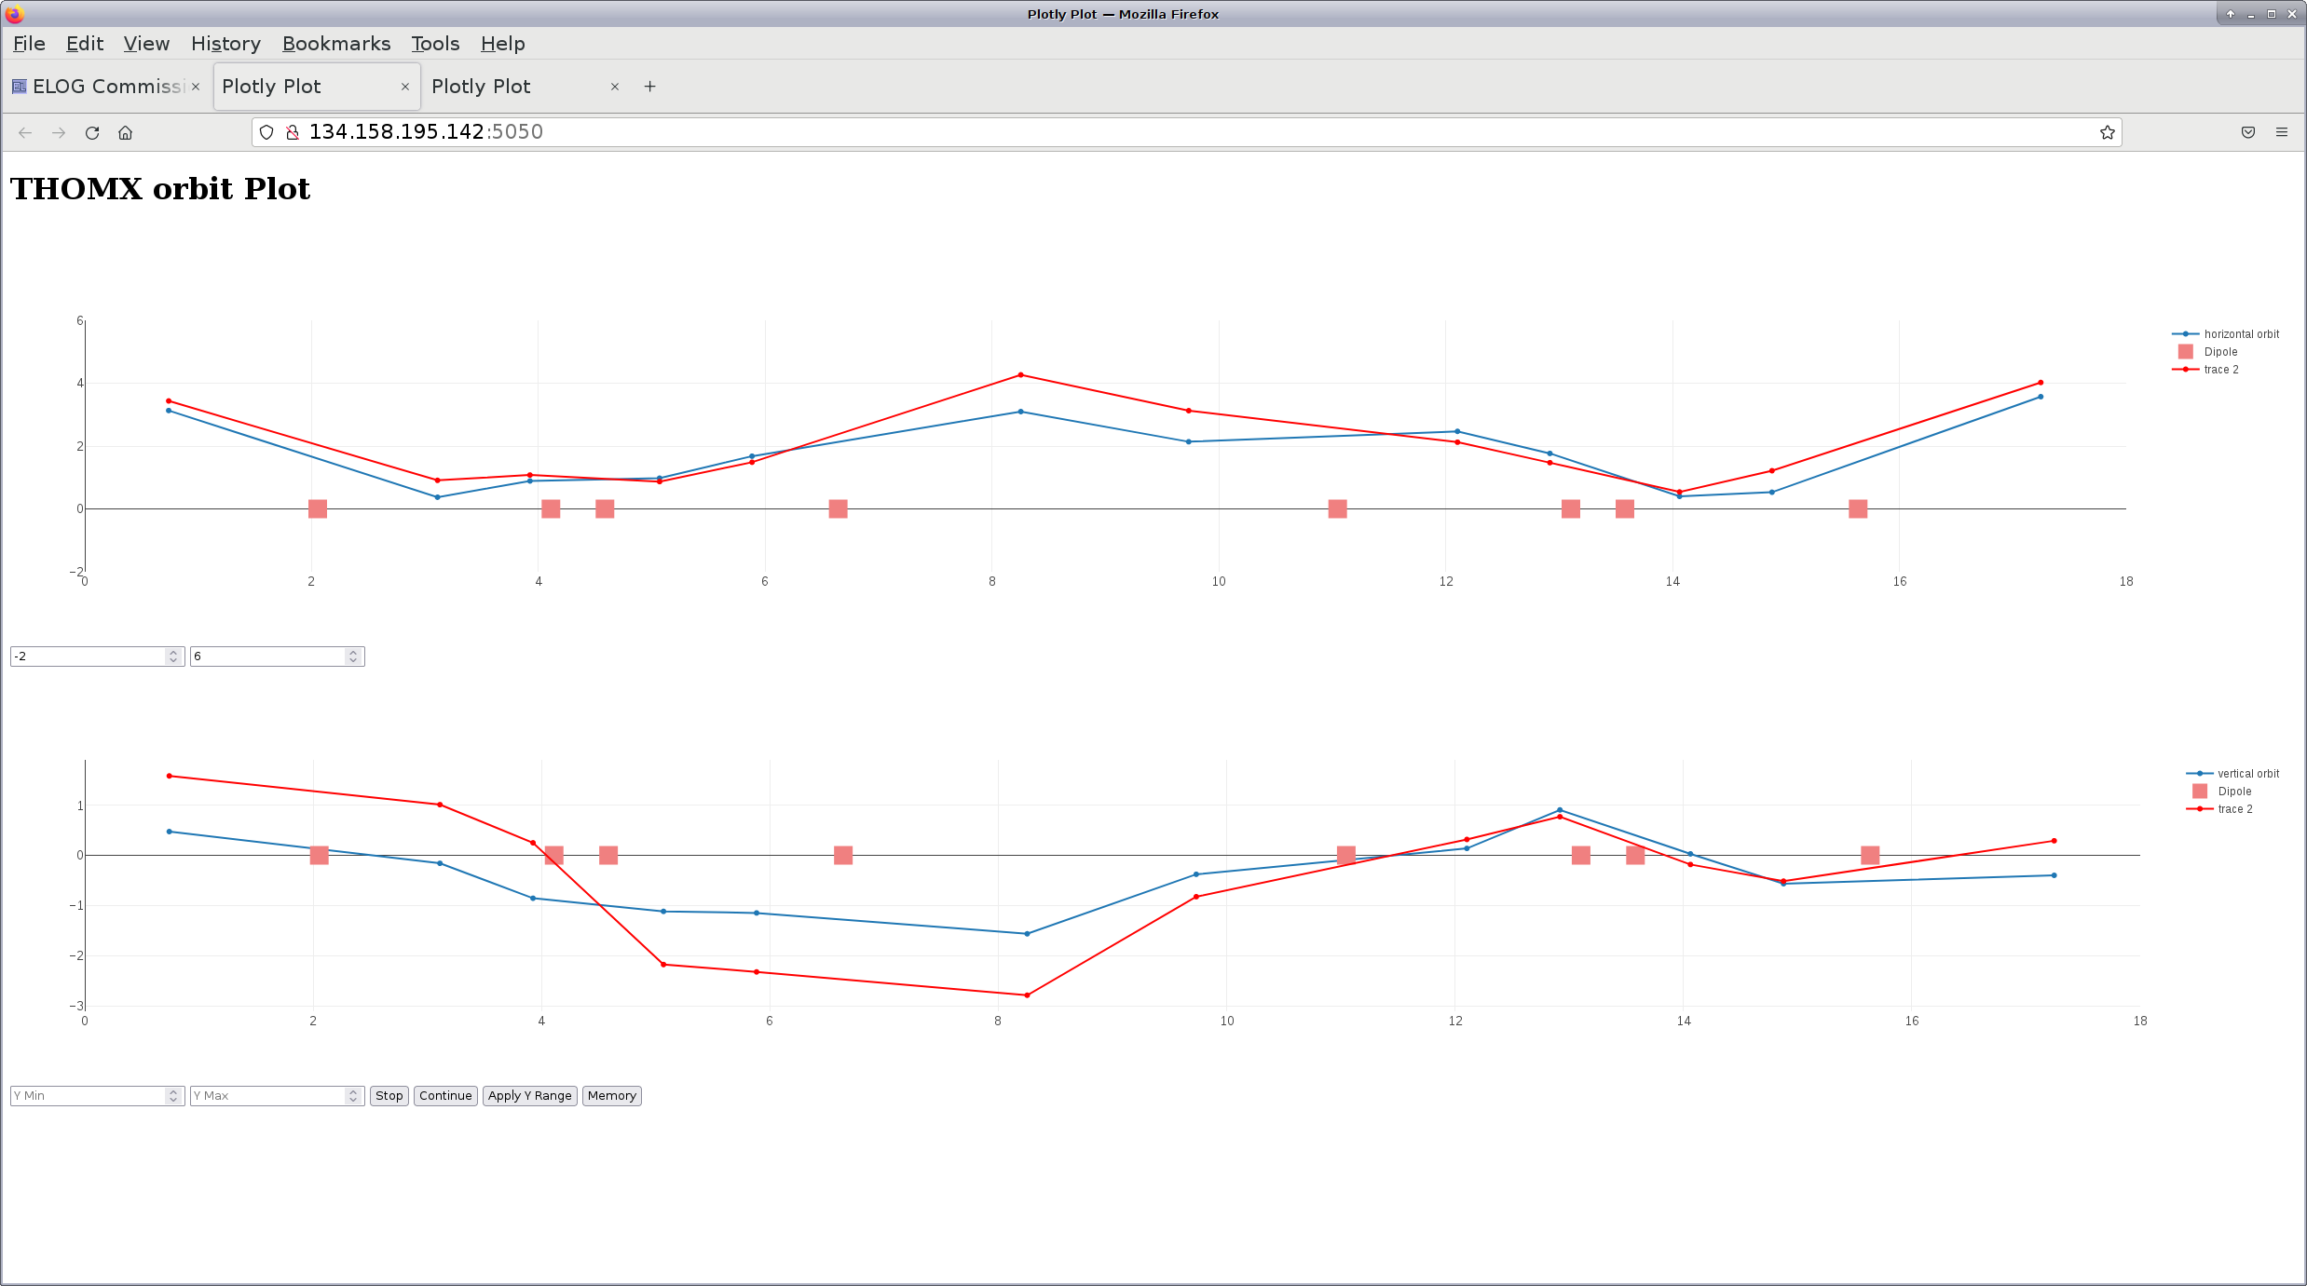Switch to the ELOG Commissioning tab

[x=102, y=87]
